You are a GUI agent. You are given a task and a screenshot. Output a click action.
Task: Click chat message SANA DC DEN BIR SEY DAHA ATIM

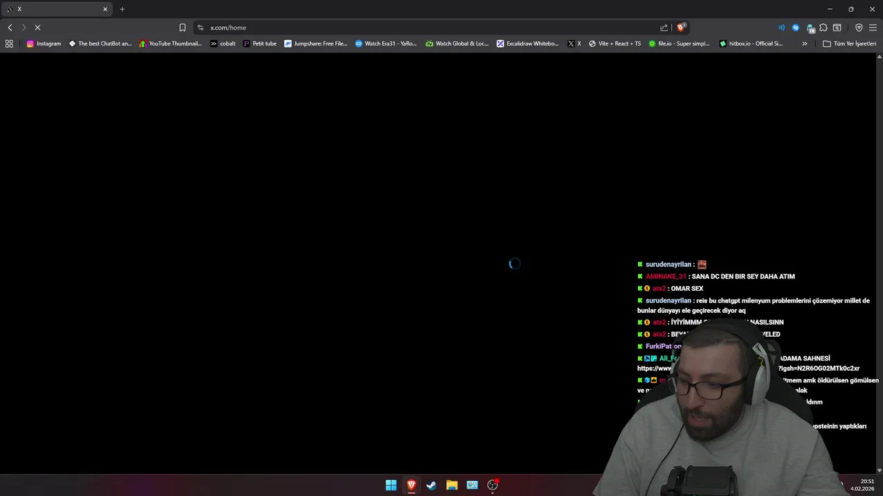point(743,276)
